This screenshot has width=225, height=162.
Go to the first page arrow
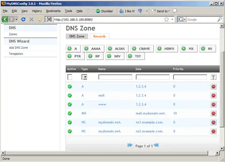point(130,145)
